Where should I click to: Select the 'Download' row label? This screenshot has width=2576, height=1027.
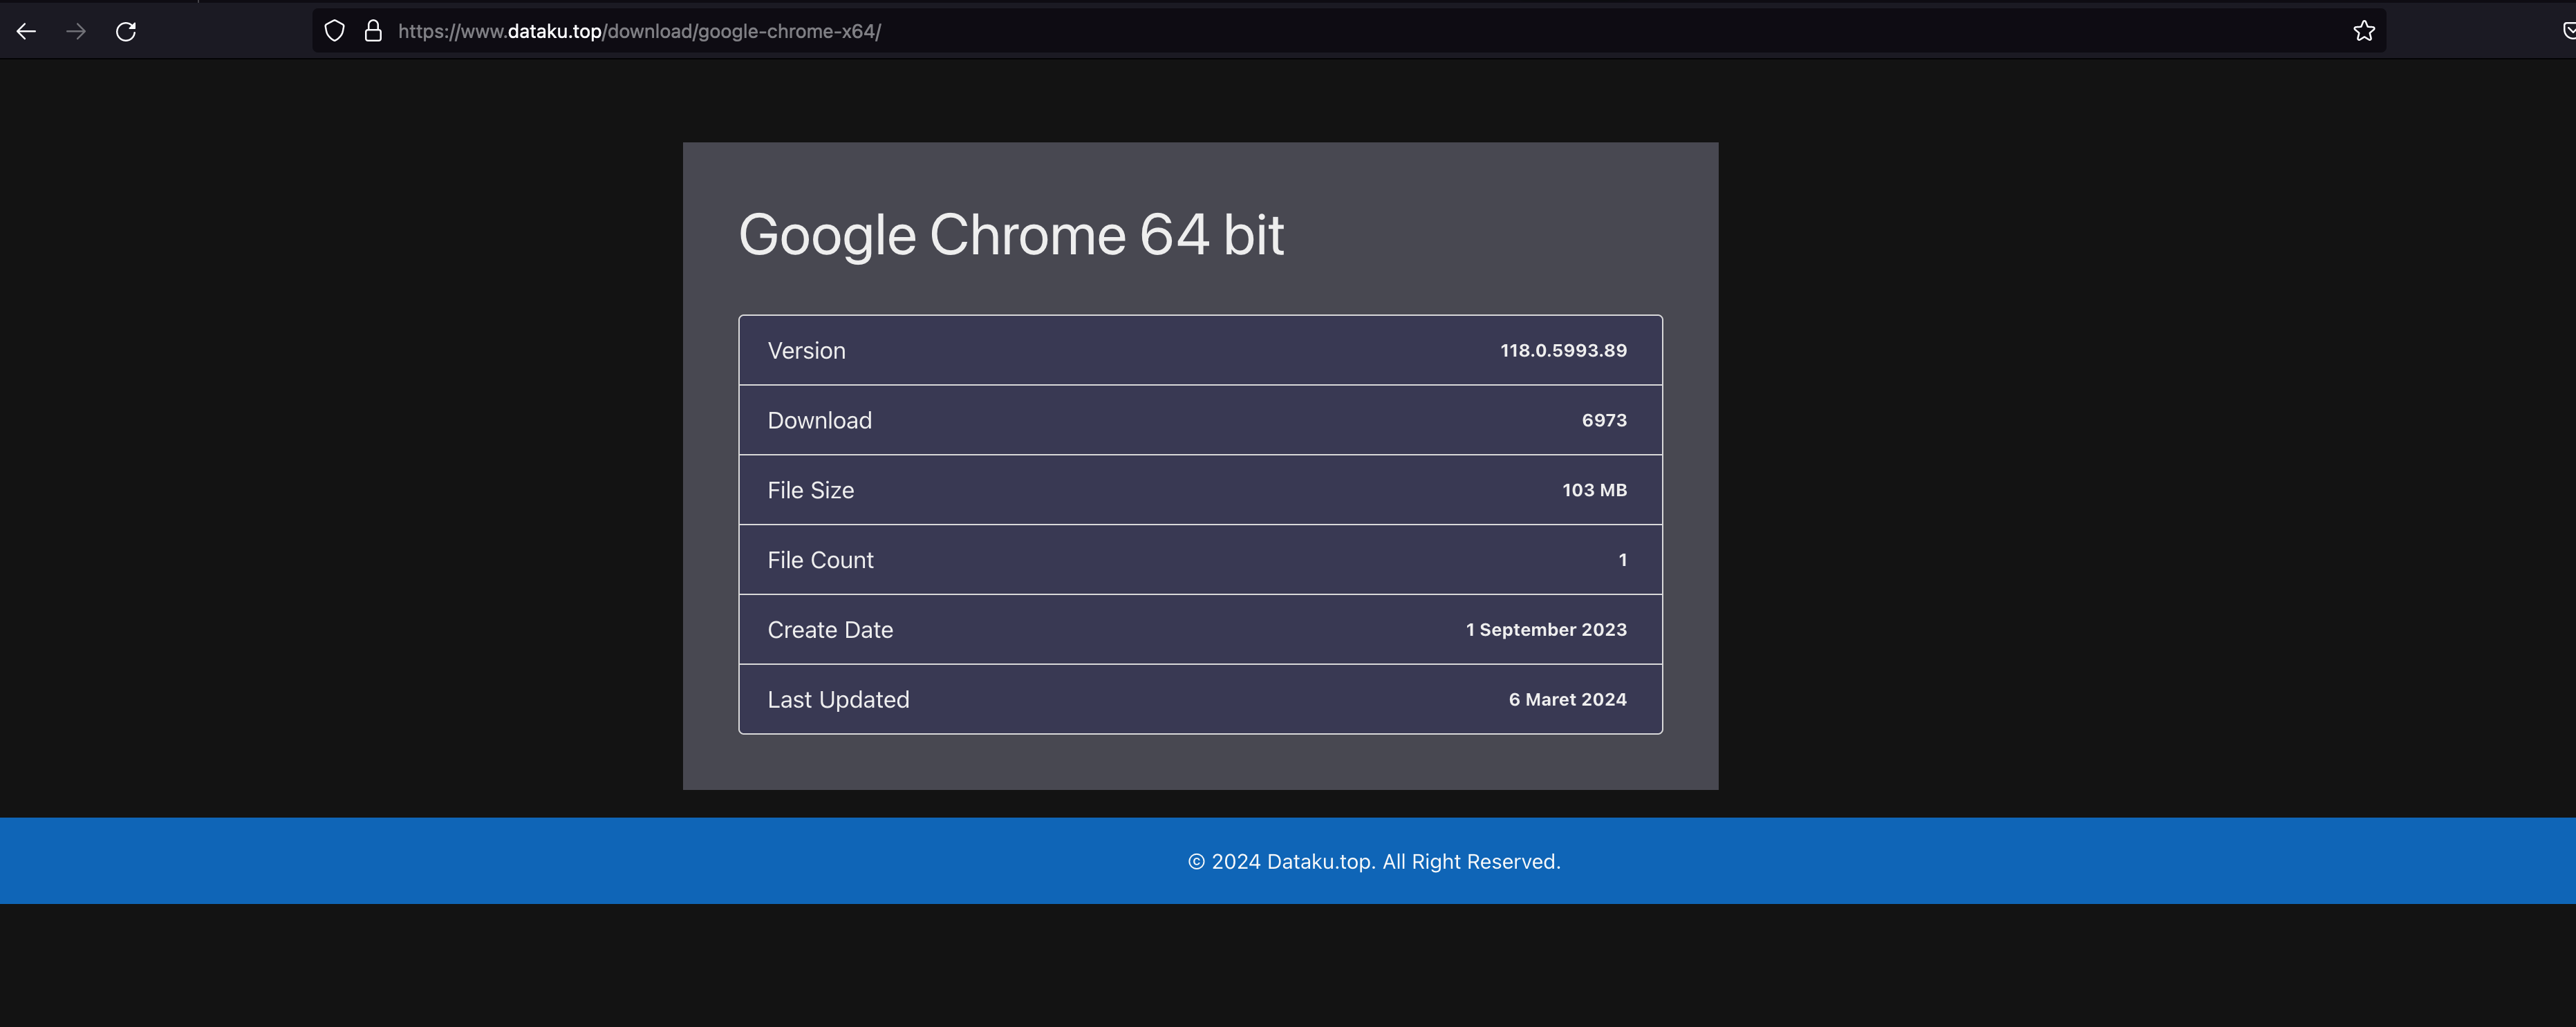point(819,421)
